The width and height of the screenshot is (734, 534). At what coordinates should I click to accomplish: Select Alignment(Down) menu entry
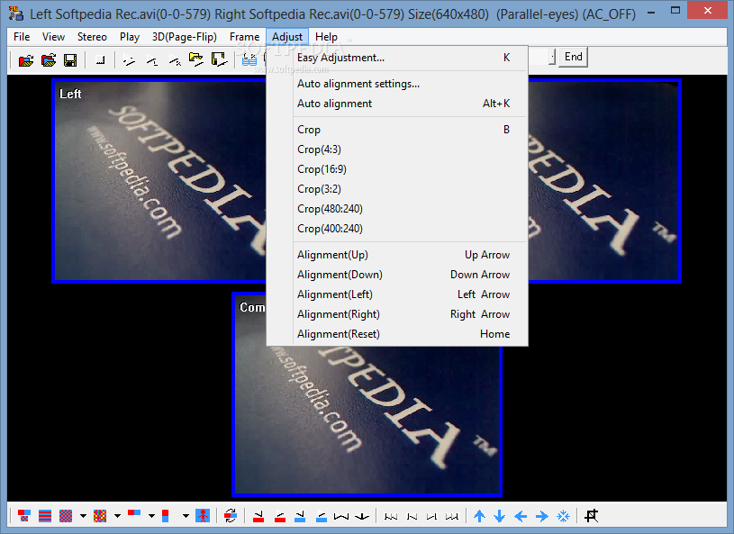pos(397,275)
